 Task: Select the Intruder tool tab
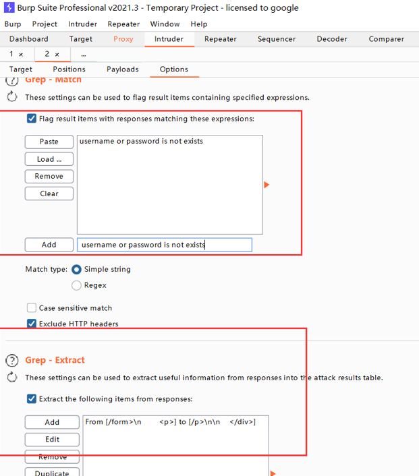point(169,39)
